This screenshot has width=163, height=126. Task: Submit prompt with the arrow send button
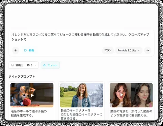147,50
